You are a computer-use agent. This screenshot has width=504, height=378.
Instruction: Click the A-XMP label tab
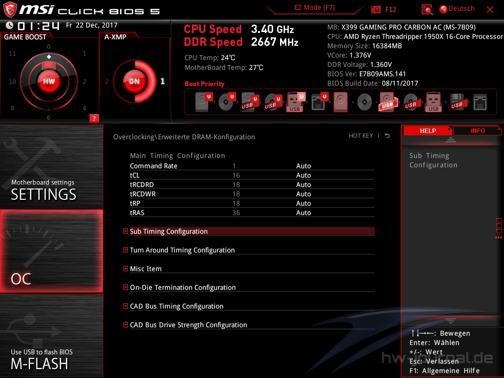(115, 37)
